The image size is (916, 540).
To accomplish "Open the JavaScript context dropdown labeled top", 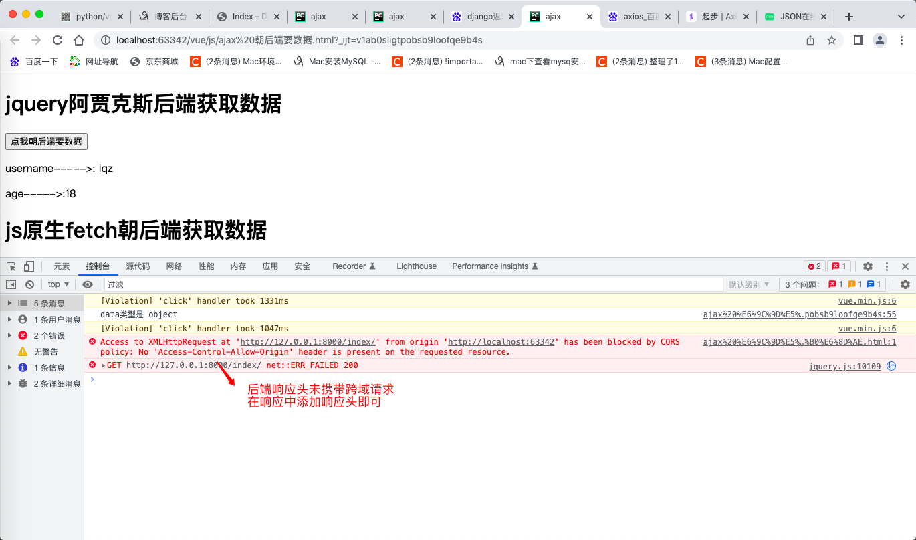I will (x=59, y=284).
